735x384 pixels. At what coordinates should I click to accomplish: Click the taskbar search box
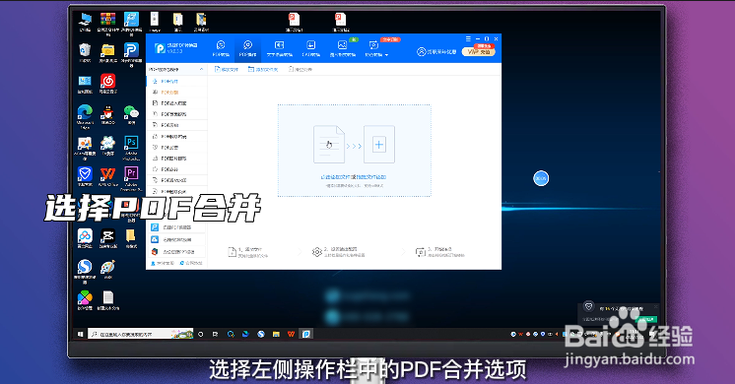click(141, 334)
